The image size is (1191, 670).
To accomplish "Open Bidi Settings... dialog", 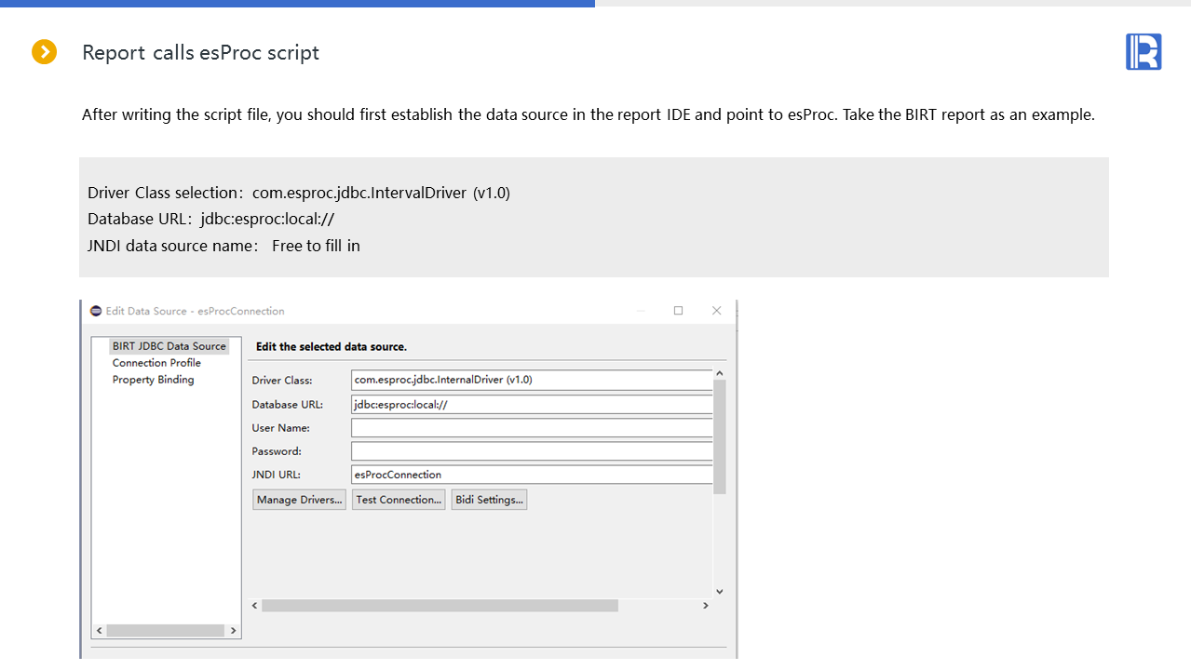I will 490,500.
